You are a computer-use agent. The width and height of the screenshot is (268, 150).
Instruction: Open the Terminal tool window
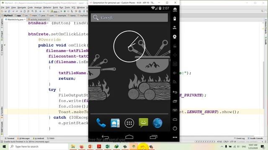coord(10,138)
